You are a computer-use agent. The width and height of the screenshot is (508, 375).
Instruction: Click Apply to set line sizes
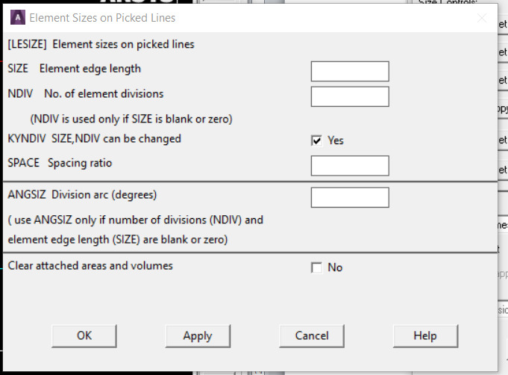coord(198,335)
